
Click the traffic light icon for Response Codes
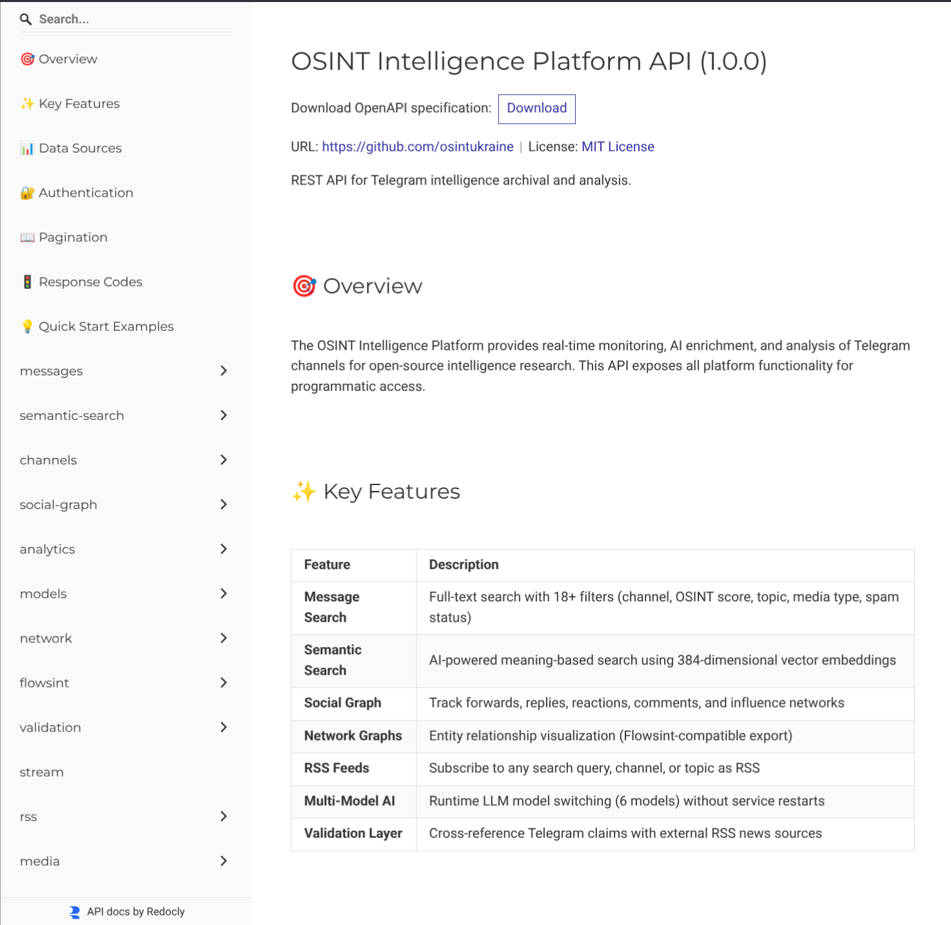click(x=27, y=282)
